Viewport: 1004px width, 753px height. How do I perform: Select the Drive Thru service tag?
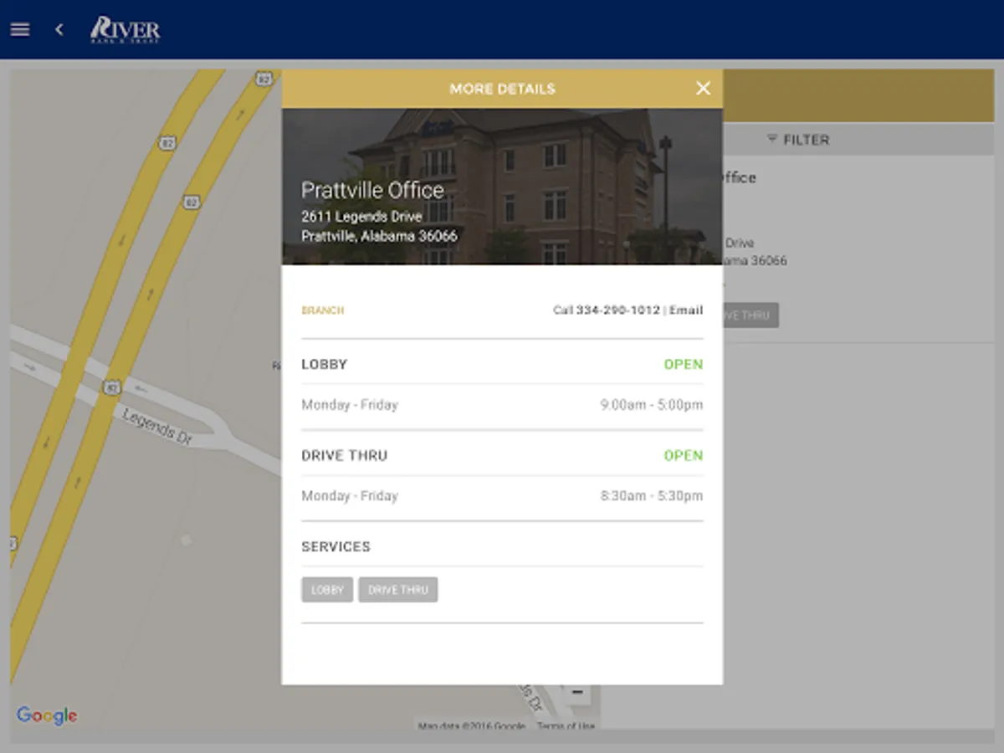[398, 590]
